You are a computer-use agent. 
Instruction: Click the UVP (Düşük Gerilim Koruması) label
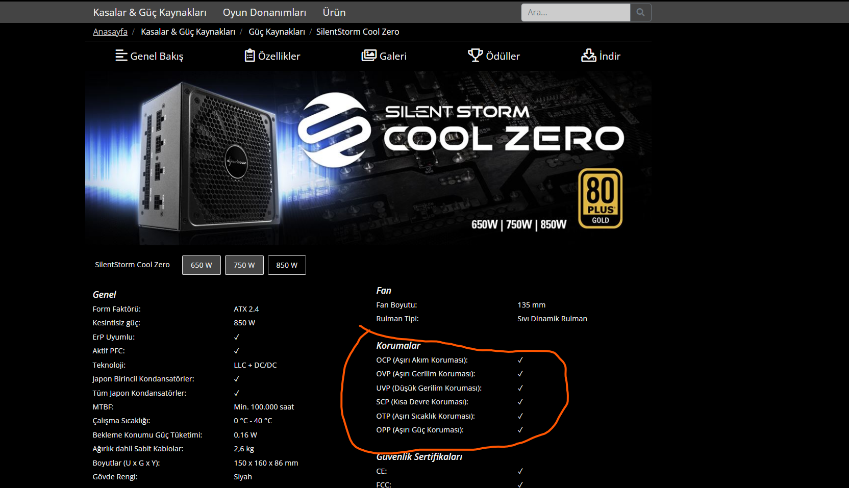pyautogui.click(x=429, y=388)
